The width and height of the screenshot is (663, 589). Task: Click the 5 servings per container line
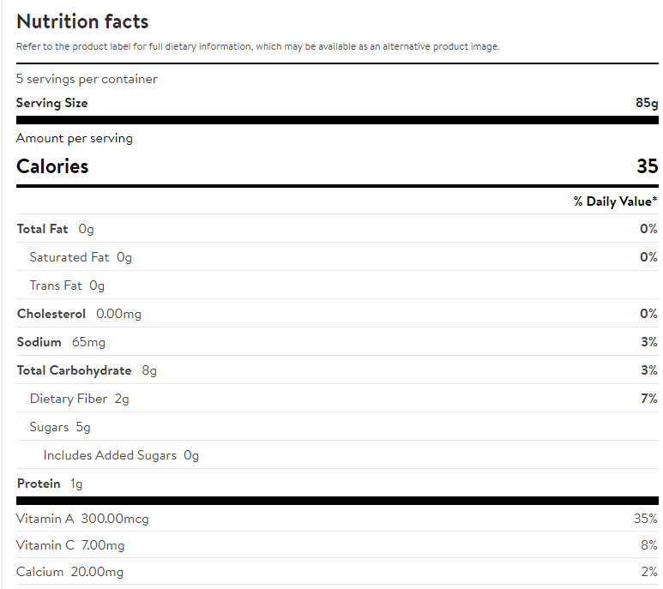(87, 79)
